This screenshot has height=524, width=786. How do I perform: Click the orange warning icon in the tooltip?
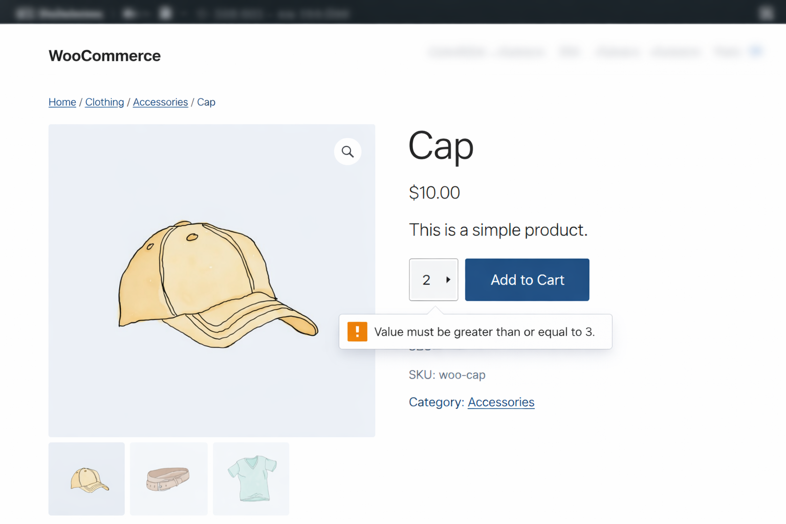[x=357, y=332]
